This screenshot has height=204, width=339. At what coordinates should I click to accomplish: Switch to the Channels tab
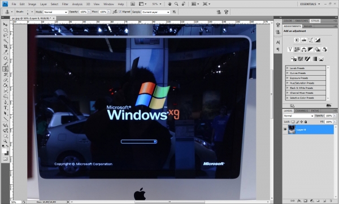302,111
